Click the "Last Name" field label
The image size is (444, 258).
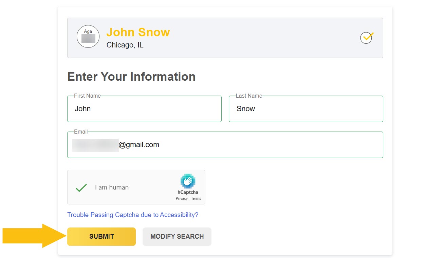coord(249,96)
